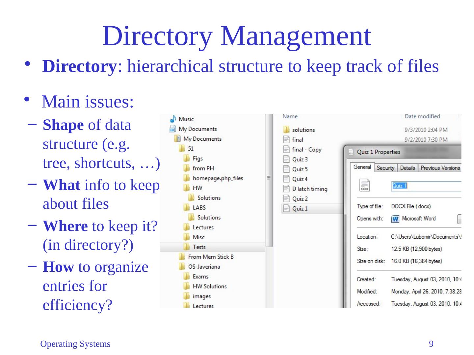Click the Quiz 1 filename field in Properties

426,186
